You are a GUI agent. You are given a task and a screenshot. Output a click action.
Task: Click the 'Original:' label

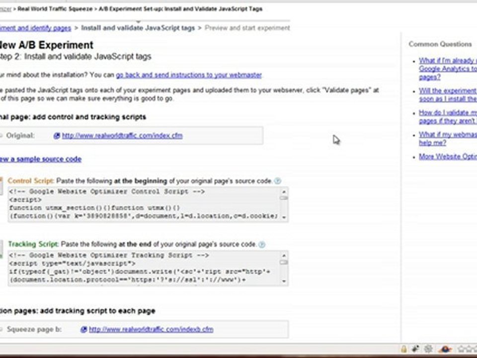pos(20,136)
